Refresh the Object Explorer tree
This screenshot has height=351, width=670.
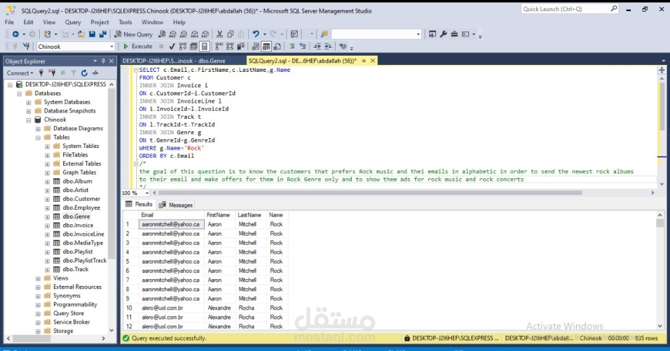(84, 73)
